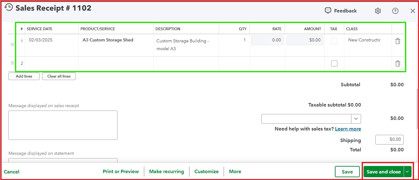Open the help question mark icon
This screenshot has height=180, width=419.
tap(395, 11)
